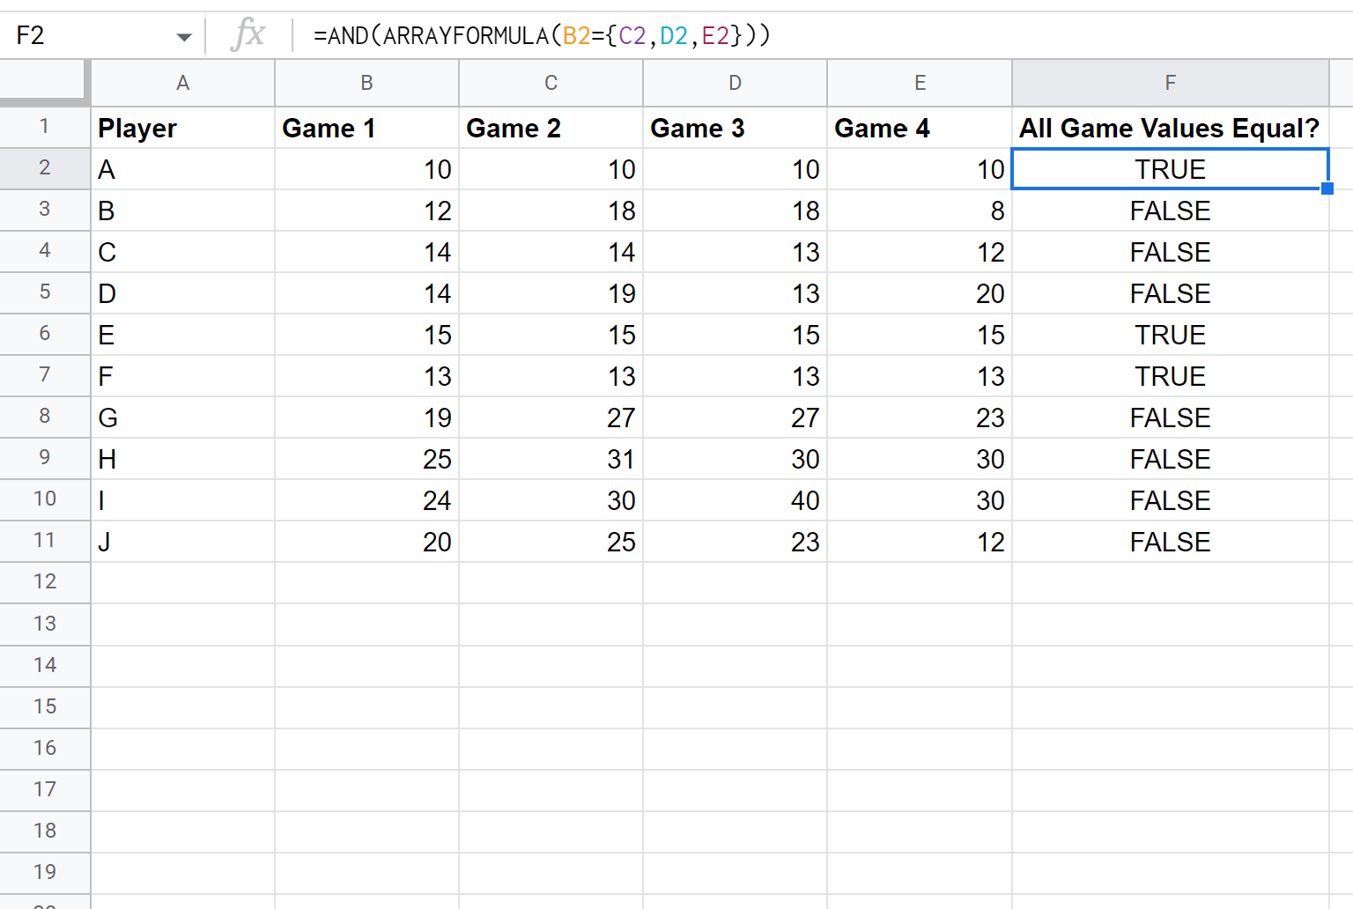The width and height of the screenshot is (1353, 909).
Task: Click Game 1 value 25 for player H
Action: tap(367, 459)
